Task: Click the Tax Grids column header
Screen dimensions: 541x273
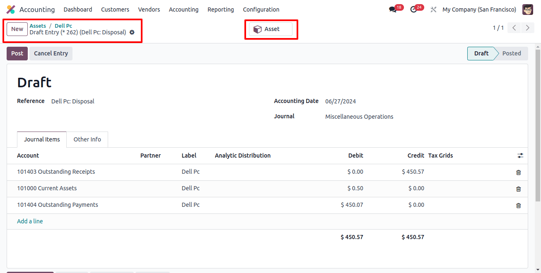Action: (x=441, y=156)
